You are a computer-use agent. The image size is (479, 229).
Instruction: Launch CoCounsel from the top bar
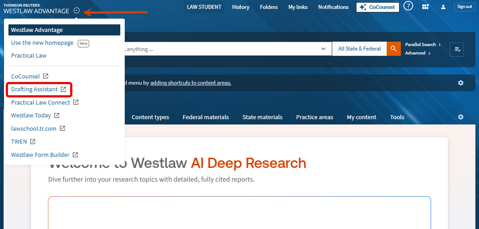(x=377, y=7)
